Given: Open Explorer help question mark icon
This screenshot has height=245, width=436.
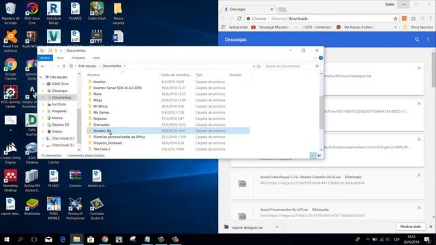Looking at the screenshot, I should click(321, 58).
